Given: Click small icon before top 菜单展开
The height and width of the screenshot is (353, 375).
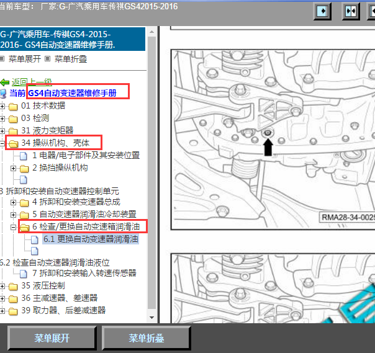Looking at the screenshot, I should [2, 59].
